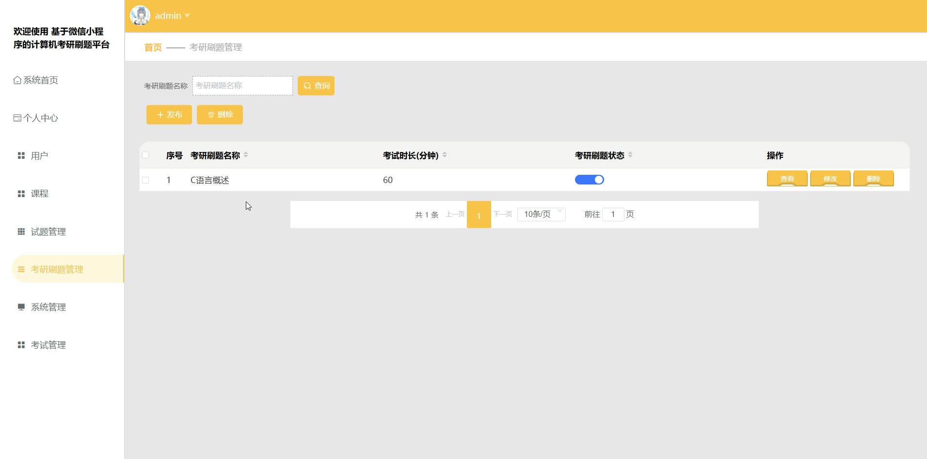Image resolution: width=927 pixels, height=459 pixels.
Task: Toggle the 考研刷题状态 switch for C语言概述
Action: (590, 180)
